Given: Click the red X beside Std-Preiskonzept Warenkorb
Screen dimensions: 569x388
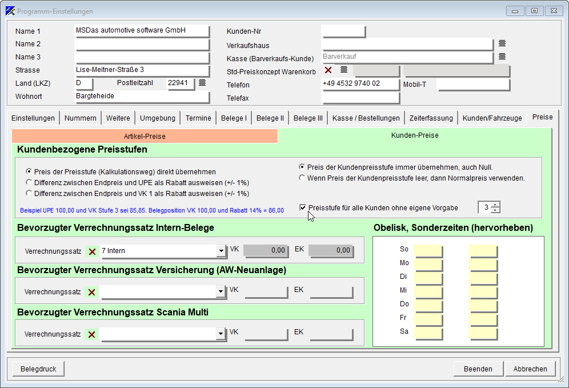Looking at the screenshot, I should click(x=328, y=70).
